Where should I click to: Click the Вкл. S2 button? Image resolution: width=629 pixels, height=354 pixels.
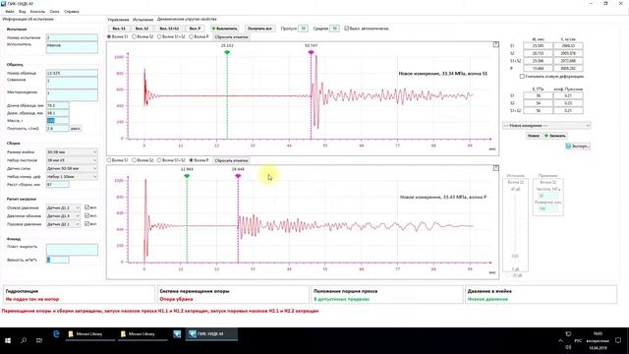point(142,29)
